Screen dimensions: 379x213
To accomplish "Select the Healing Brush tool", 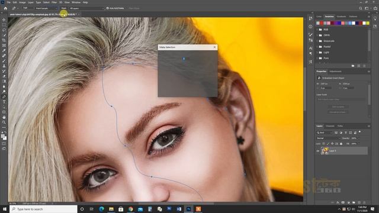I will click(4, 56).
